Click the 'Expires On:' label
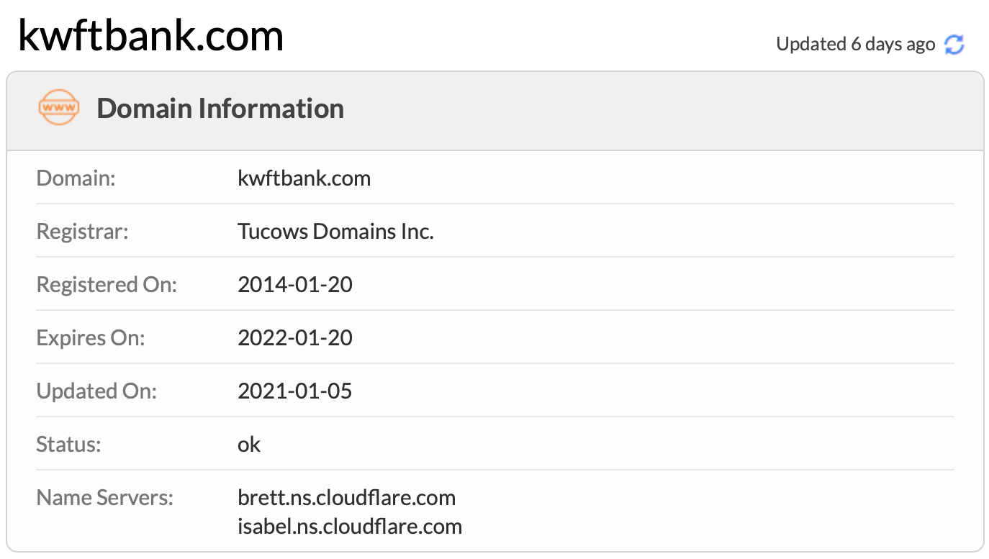Screen dimensions: 989x559 [91, 338]
